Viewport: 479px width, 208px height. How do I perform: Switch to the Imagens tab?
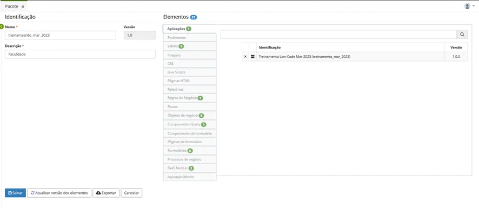click(190, 55)
